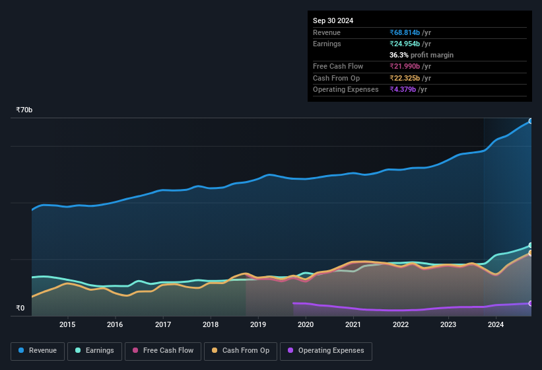Click the Revenue label in tooltip
This screenshot has width=542, height=370.
(327, 32)
